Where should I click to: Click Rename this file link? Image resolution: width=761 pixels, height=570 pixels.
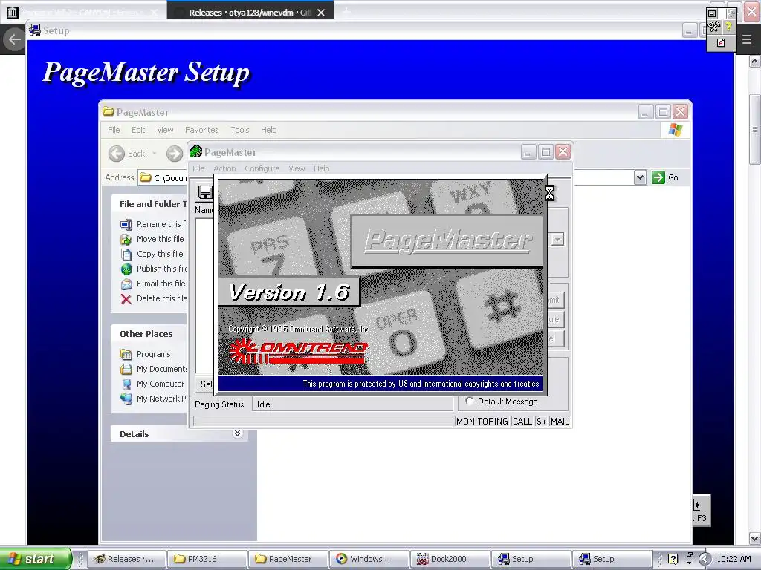coord(161,224)
